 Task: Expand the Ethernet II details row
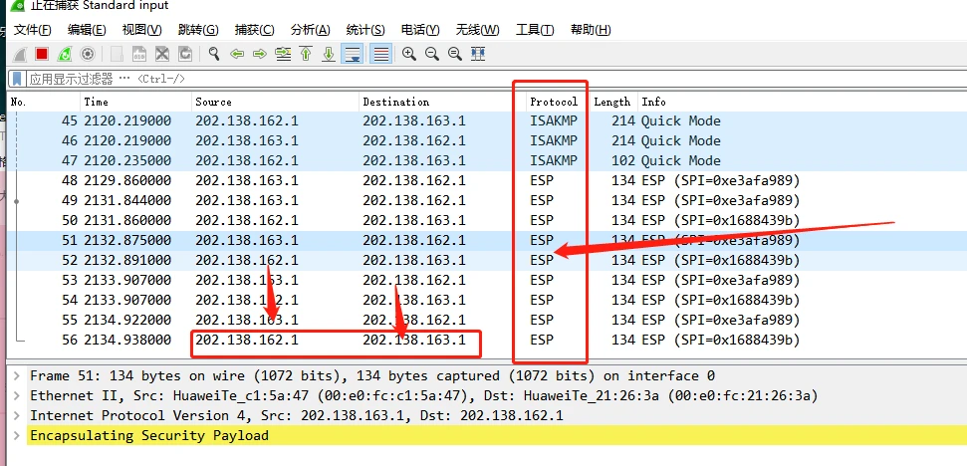pyautogui.click(x=16, y=396)
